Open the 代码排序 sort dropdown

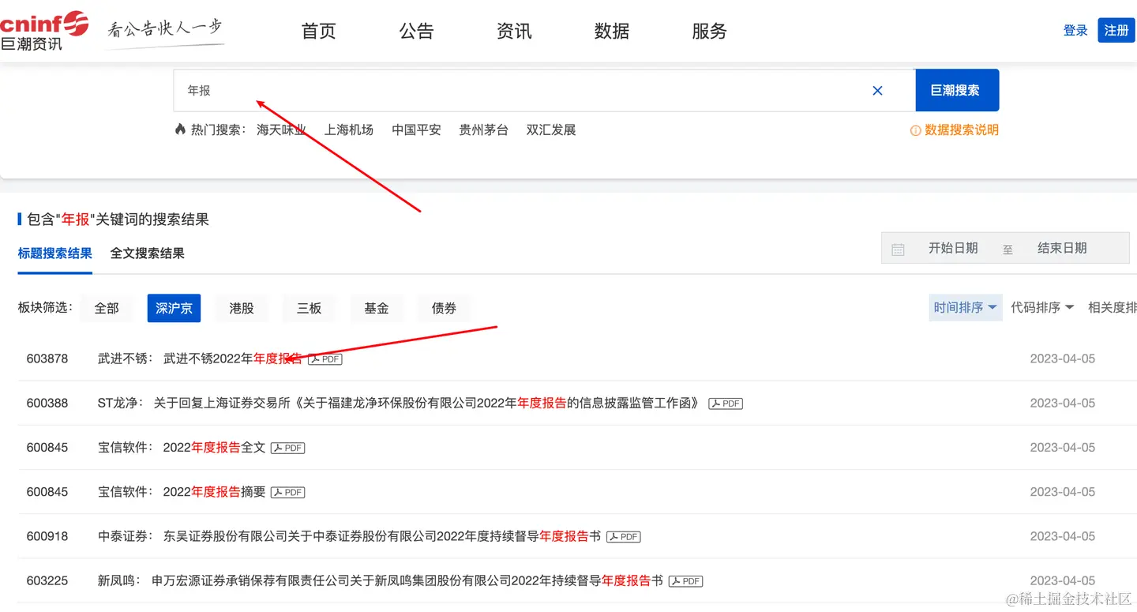pos(1042,307)
